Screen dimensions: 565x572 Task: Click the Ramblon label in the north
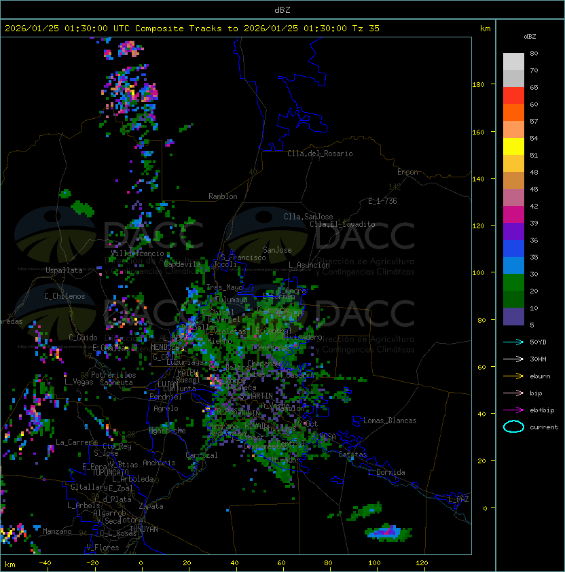point(223,196)
